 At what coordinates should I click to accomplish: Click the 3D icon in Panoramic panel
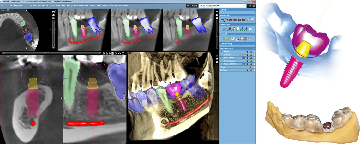[x=250, y=29]
